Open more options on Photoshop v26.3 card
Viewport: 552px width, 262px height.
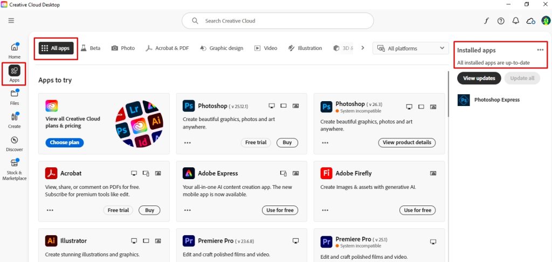(325, 143)
